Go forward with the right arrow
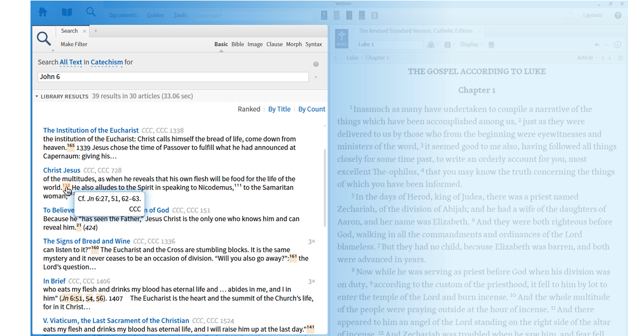The height and width of the screenshot is (336, 628). coord(607,45)
